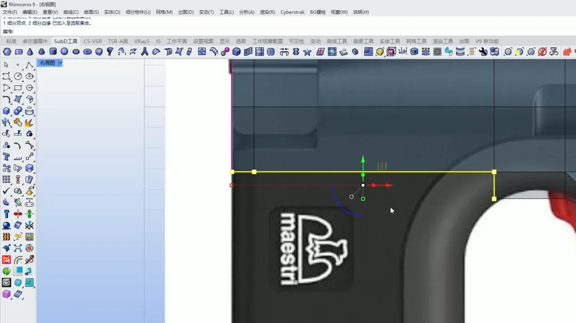Switch to the 工作平面 toolbar tab
This screenshot has height=323, width=576.
pos(177,41)
